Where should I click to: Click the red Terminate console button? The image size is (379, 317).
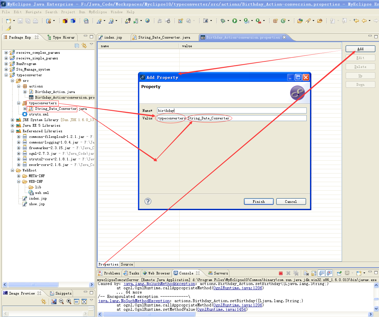tap(281, 273)
